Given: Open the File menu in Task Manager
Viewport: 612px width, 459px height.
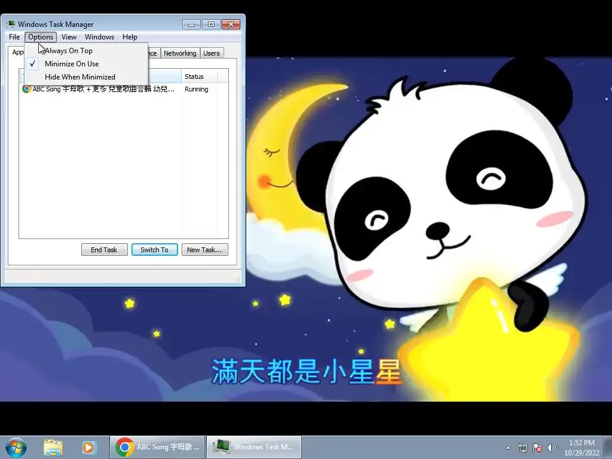Looking at the screenshot, I should tap(14, 36).
